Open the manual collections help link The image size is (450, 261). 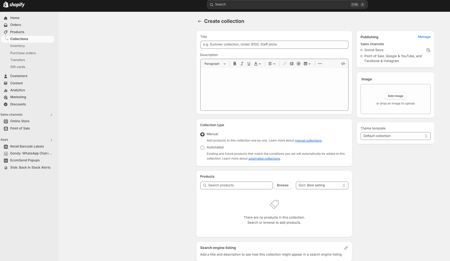308,141
